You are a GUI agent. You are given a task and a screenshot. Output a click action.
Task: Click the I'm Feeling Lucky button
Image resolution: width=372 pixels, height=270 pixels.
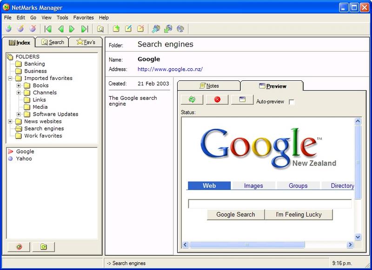coord(299,215)
